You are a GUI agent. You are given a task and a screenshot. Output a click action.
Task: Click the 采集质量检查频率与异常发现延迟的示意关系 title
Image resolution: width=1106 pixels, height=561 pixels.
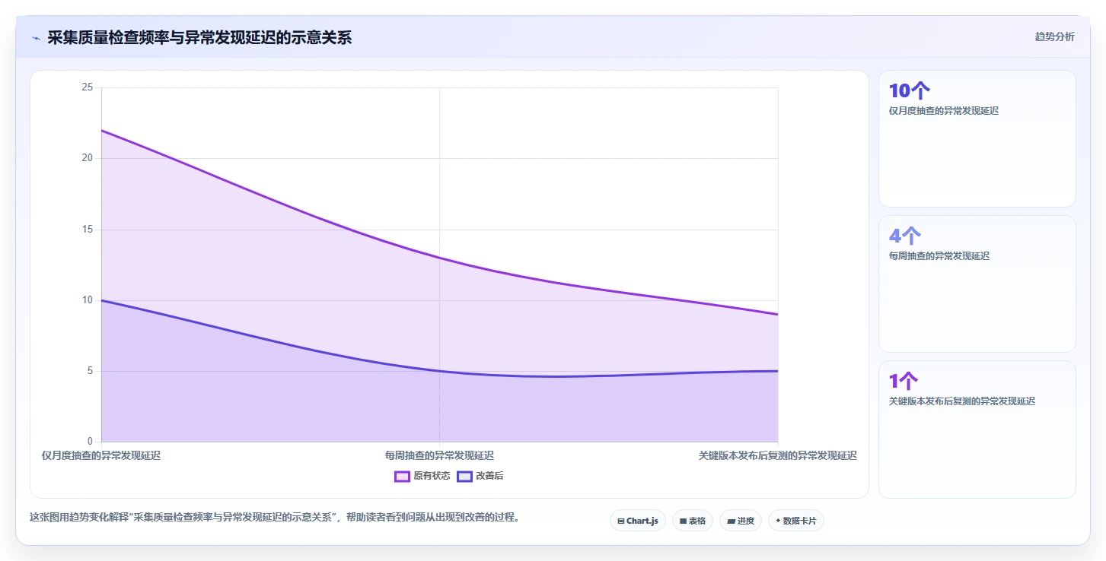point(199,38)
